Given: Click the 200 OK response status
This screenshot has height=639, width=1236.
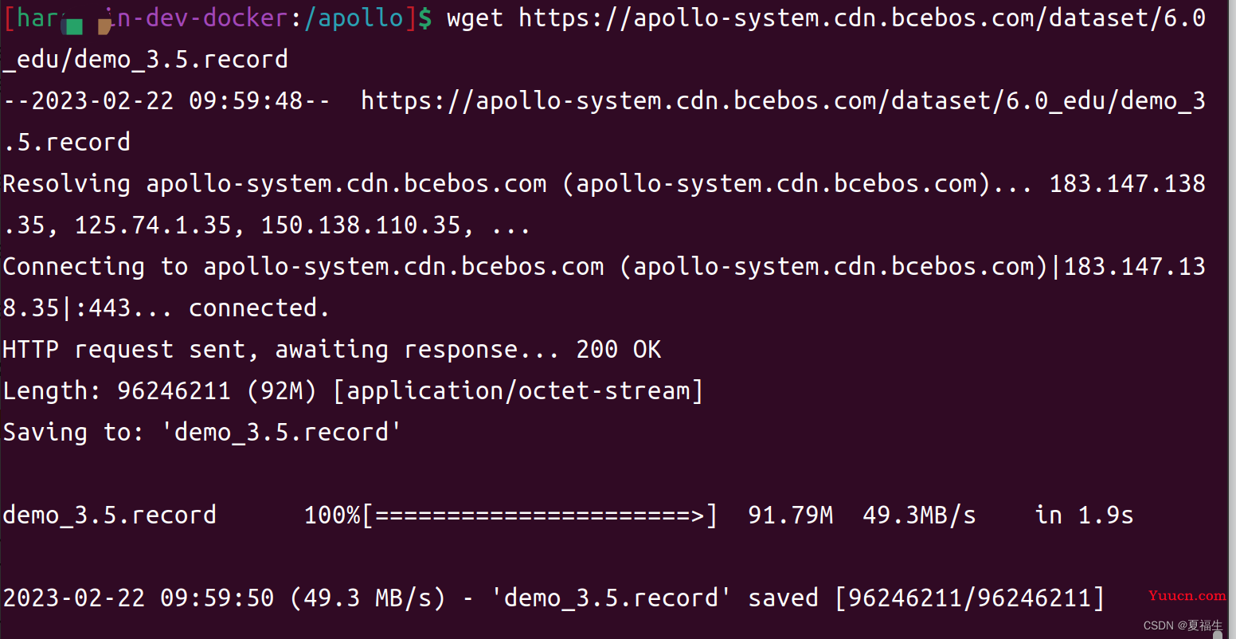Looking at the screenshot, I should point(619,350).
